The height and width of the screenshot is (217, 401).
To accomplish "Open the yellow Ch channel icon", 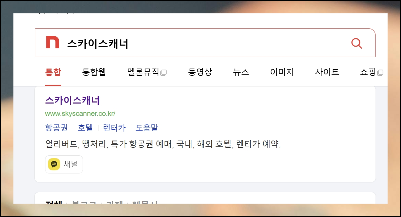I will (54, 164).
